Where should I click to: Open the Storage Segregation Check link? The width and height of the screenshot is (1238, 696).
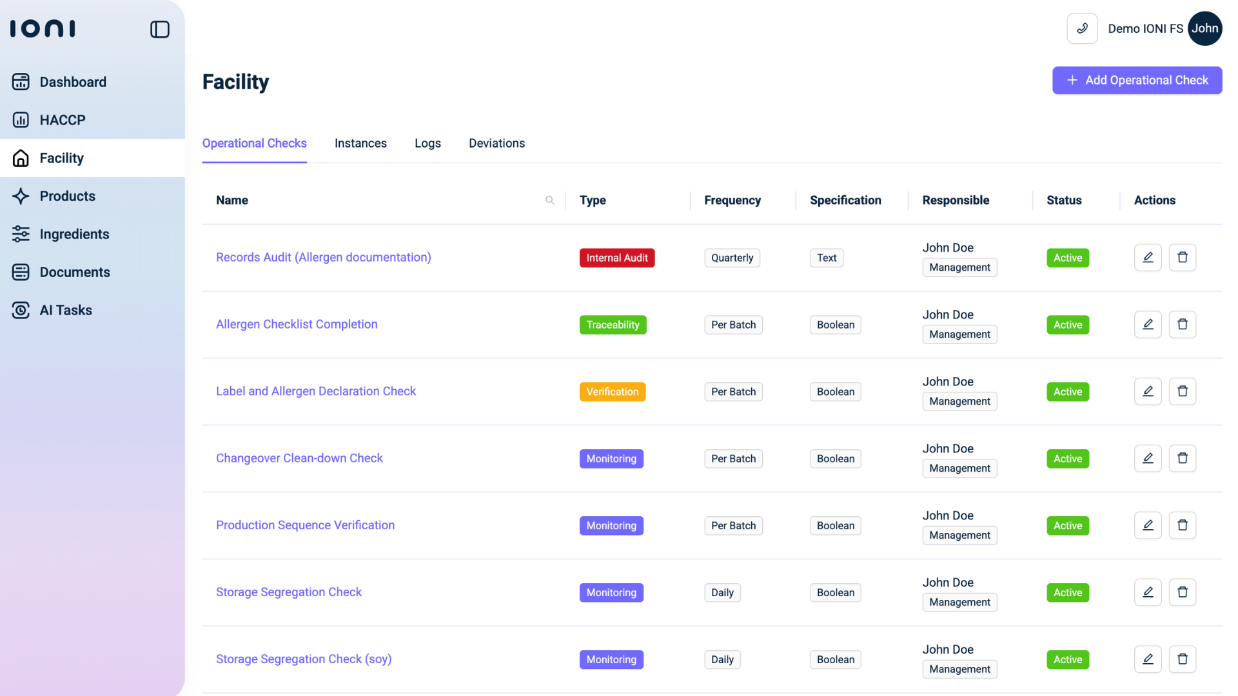coord(288,592)
